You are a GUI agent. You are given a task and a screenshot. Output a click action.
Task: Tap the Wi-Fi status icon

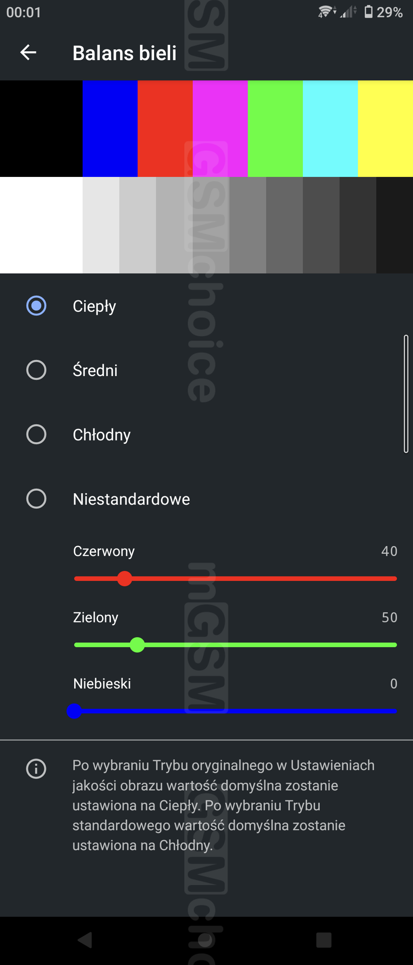pos(327,12)
